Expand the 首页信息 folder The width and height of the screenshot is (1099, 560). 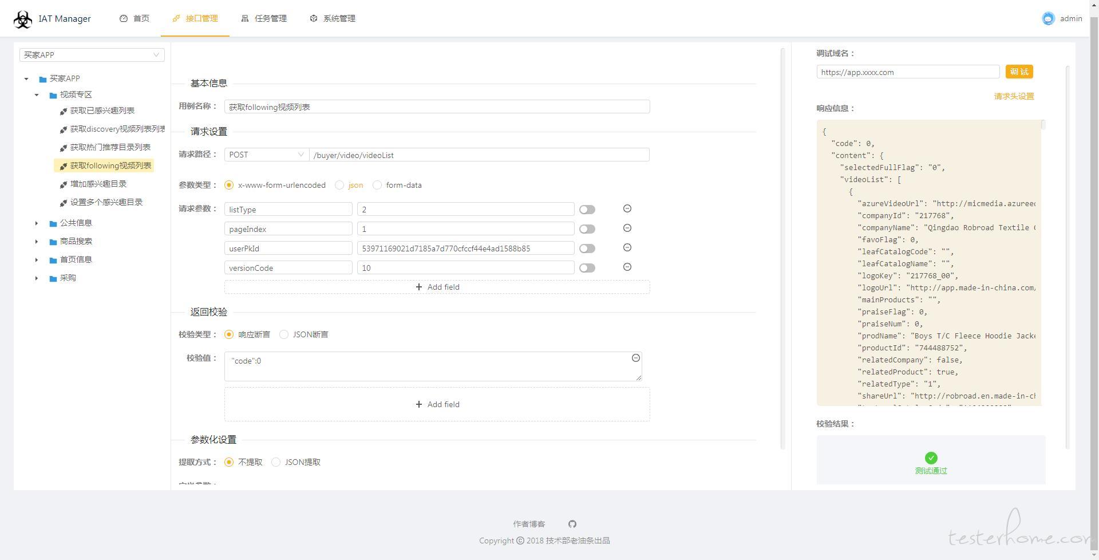coord(37,260)
